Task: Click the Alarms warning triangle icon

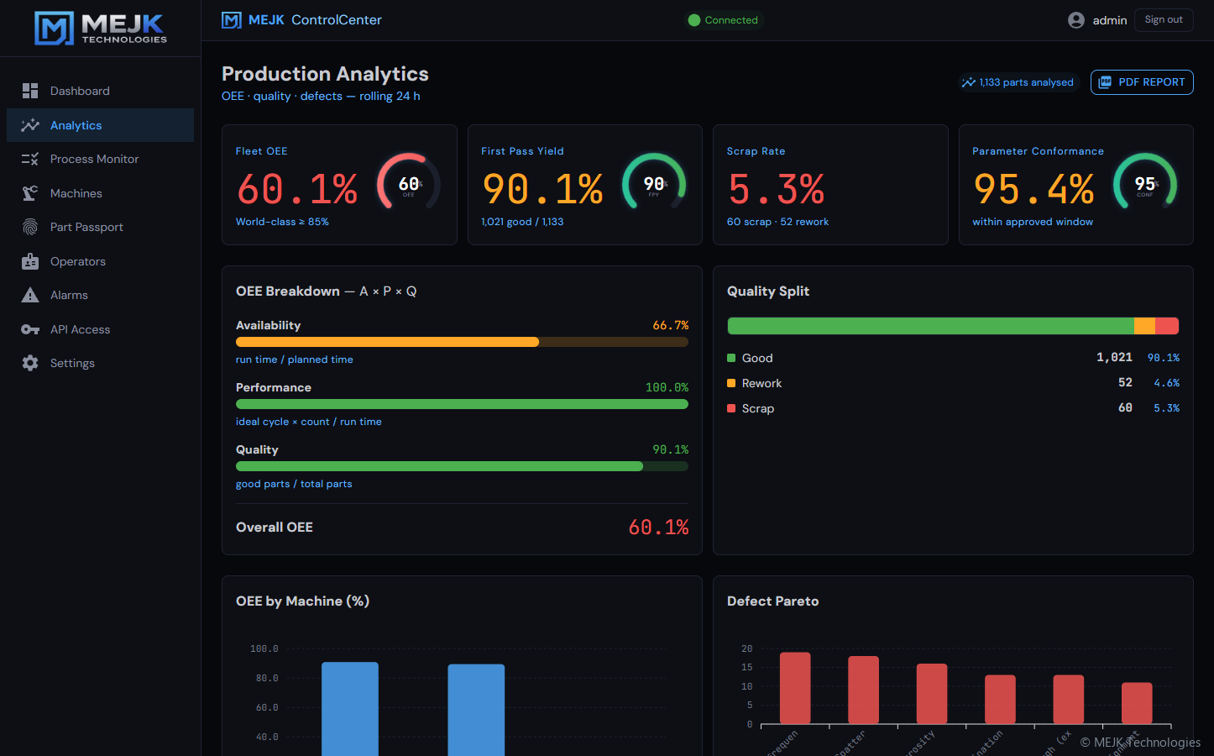Action: 30,295
